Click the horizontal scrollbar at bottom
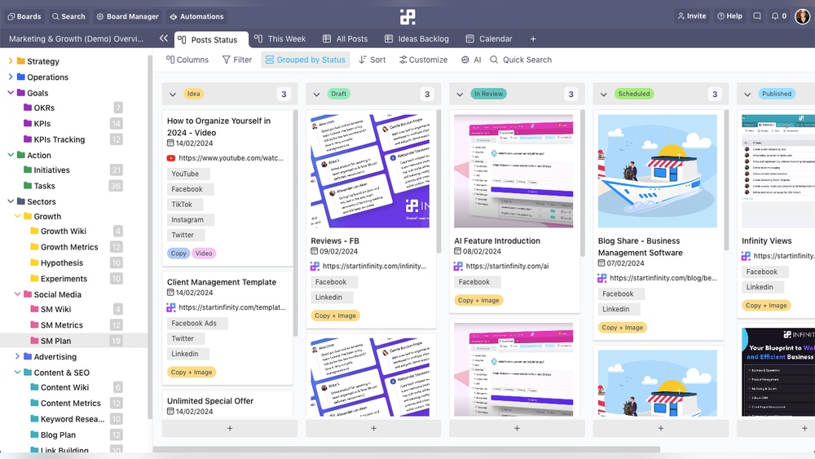The width and height of the screenshot is (815, 459). coord(407,449)
